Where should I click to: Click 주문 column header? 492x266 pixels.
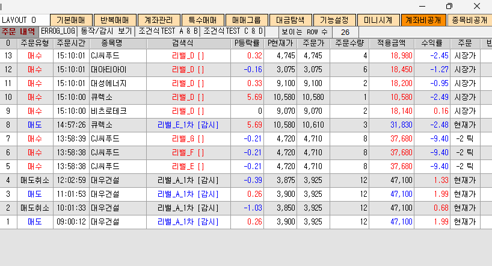coord(465,43)
